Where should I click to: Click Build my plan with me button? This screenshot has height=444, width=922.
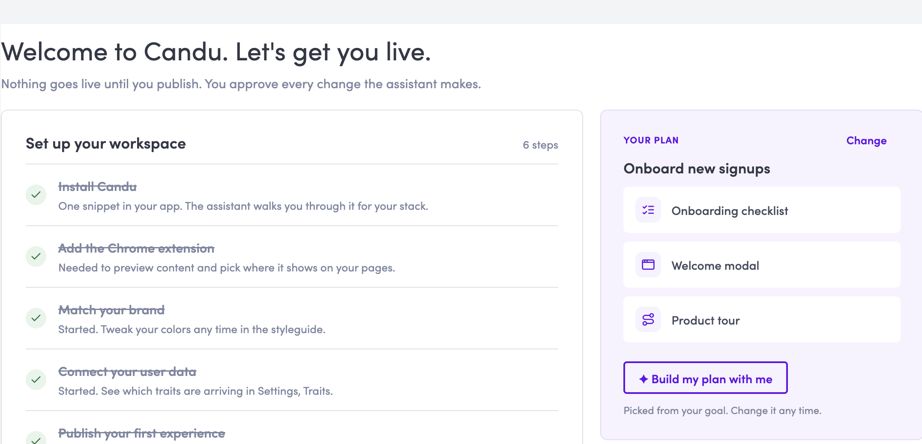705,378
